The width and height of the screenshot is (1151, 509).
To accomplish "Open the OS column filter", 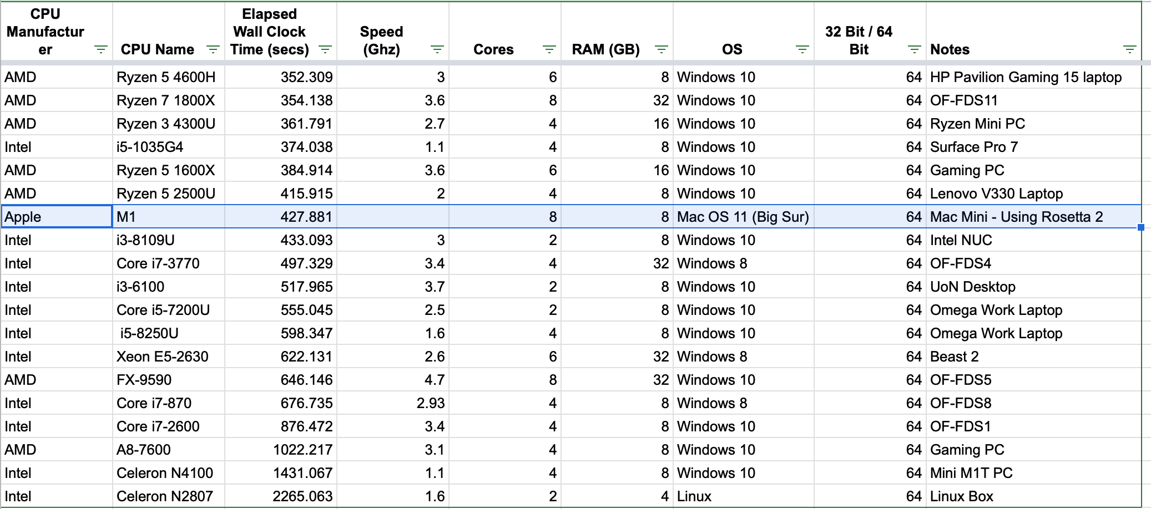I will 802,49.
